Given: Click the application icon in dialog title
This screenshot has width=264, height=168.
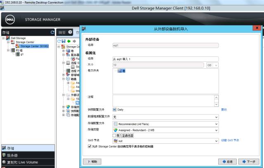Looking at the screenshot, I should 84,29.
